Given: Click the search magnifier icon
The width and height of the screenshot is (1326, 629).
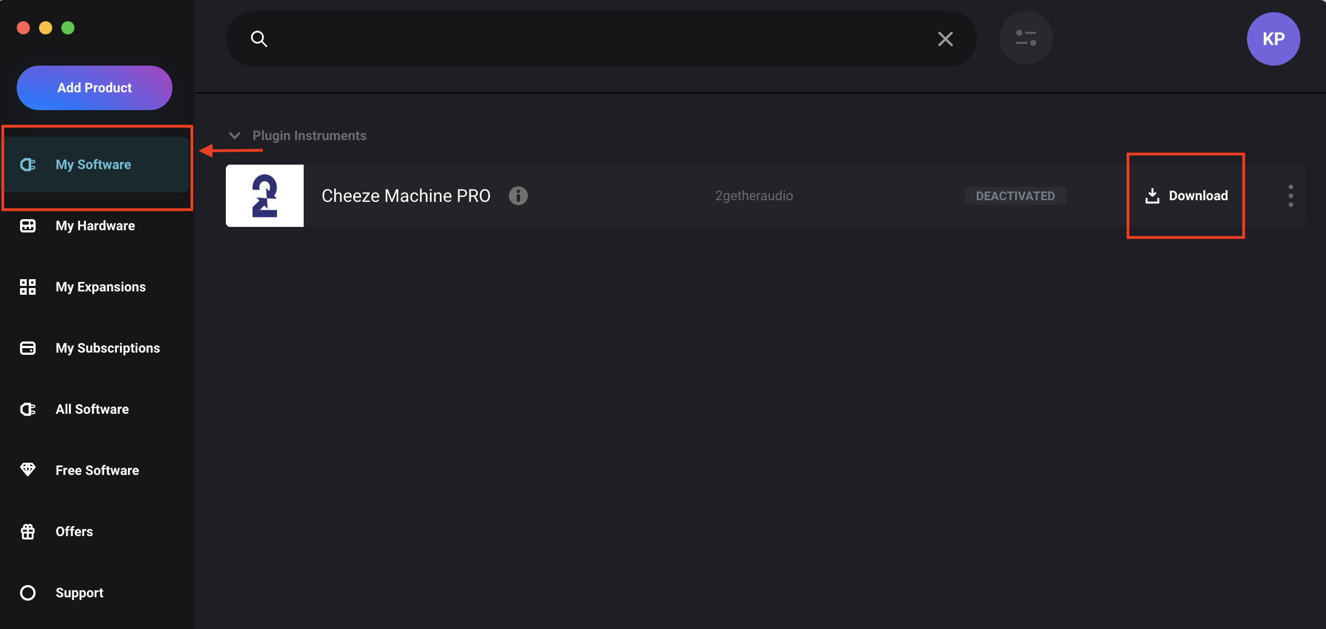Looking at the screenshot, I should pos(259,39).
